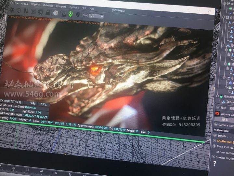
Task: Click timeline frame marker 45
Action: pyautogui.click(x=56, y=173)
